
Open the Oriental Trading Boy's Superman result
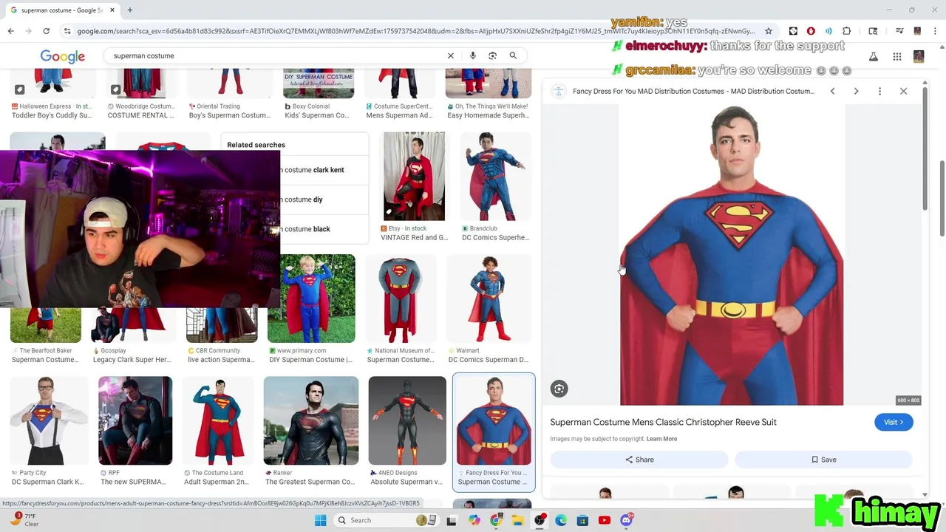[229, 93]
